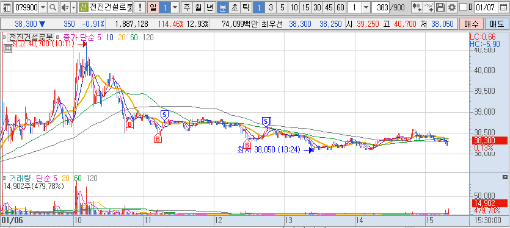Image resolution: width=510 pixels, height=228 pixels.
Task: Select the 60-minute interval button
Action: pyautogui.click(x=340, y=7)
